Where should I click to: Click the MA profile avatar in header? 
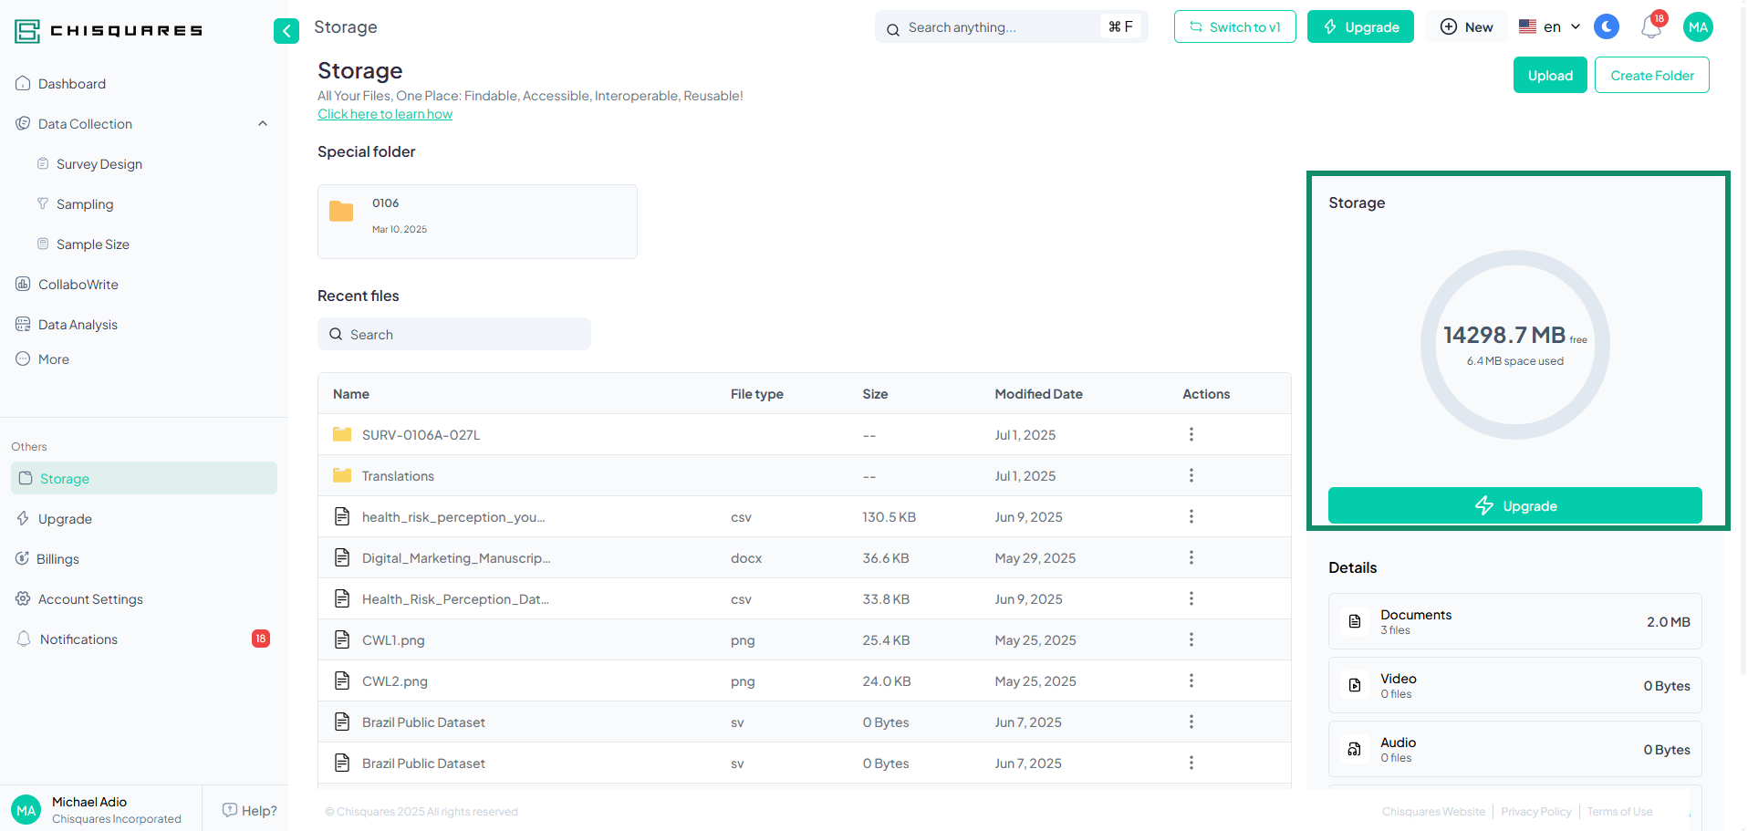click(x=1697, y=27)
